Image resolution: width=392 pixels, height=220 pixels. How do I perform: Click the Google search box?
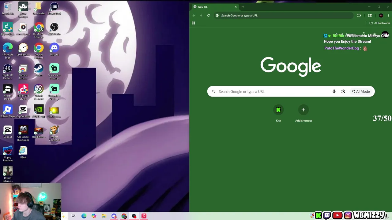(291, 91)
